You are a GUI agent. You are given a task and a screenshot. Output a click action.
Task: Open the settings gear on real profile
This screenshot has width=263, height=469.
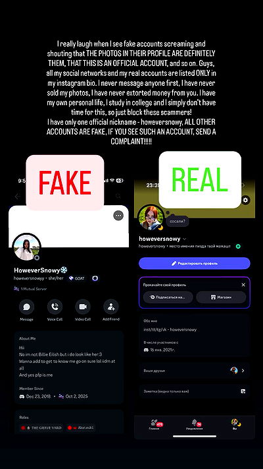point(245,200)
